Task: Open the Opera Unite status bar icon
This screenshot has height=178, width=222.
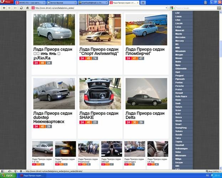Action: pyautogui.click(x=15, y=171)
